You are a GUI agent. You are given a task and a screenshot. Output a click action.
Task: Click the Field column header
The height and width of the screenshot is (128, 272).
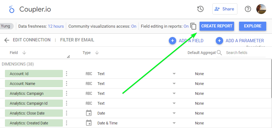pos(14,53)
